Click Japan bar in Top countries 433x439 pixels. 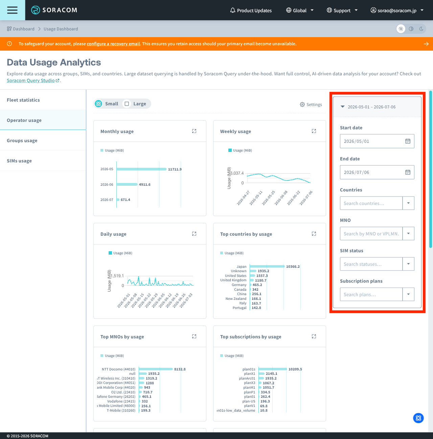(x=267, y=266)
